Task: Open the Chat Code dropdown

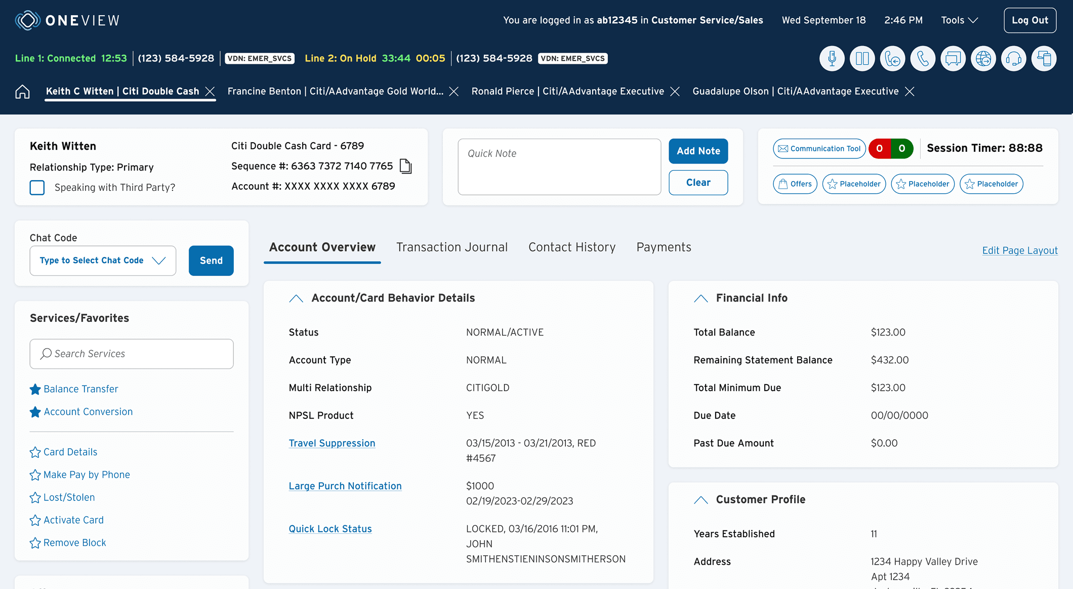Action: click(x=103, y=261)
